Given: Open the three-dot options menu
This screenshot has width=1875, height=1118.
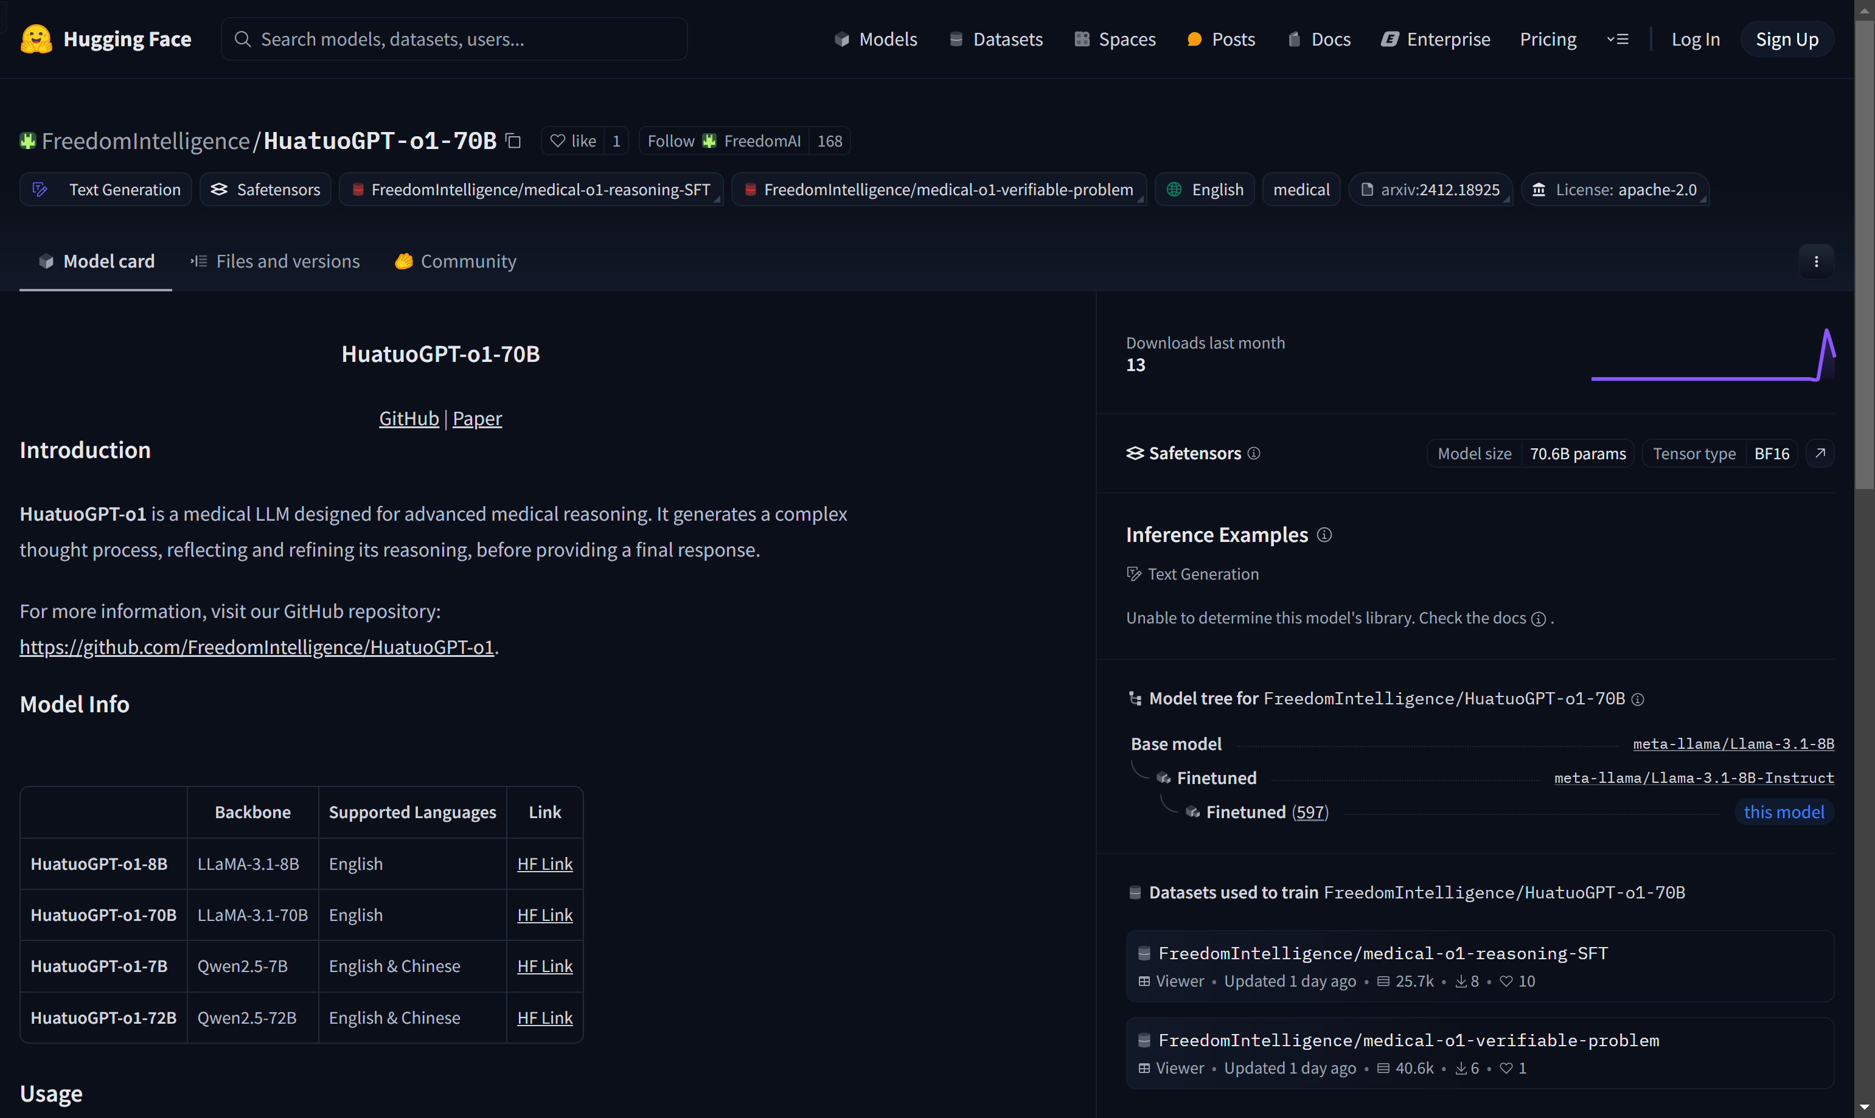Looking at the screenshot, I should point(1816,262).
